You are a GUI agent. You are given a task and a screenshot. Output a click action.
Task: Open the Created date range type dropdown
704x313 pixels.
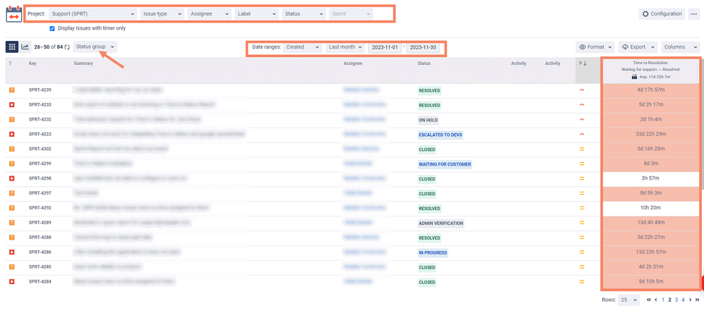[302, 47]
